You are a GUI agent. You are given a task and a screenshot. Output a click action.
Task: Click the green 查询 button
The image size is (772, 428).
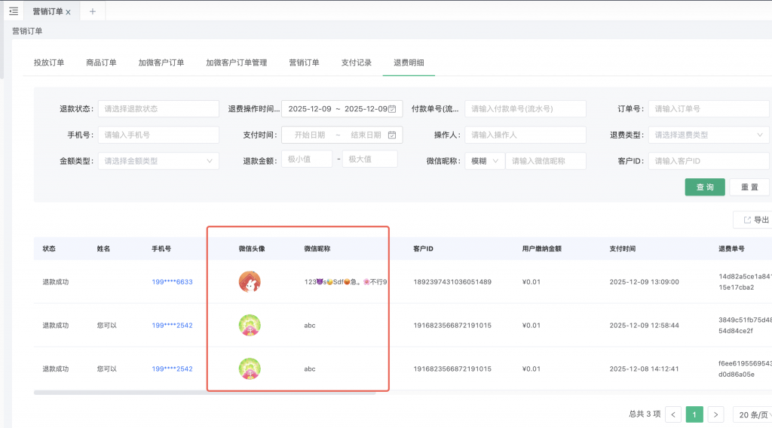[x=705, y=187]
